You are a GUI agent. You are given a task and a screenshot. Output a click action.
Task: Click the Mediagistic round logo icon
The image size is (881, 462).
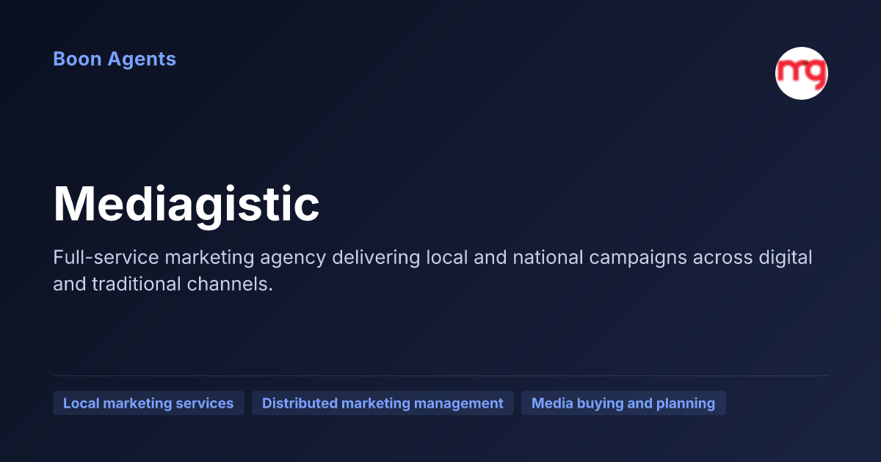coord(802,73)
